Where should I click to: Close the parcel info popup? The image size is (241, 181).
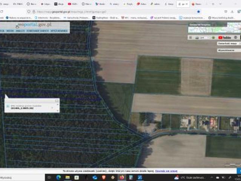(57, 101)
